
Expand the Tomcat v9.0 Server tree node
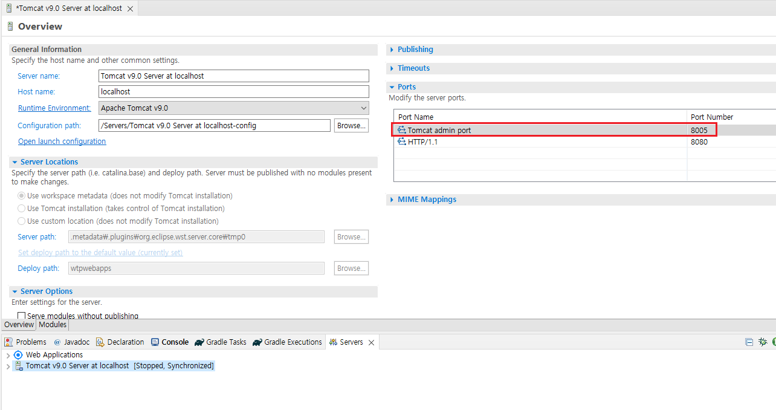8,366
